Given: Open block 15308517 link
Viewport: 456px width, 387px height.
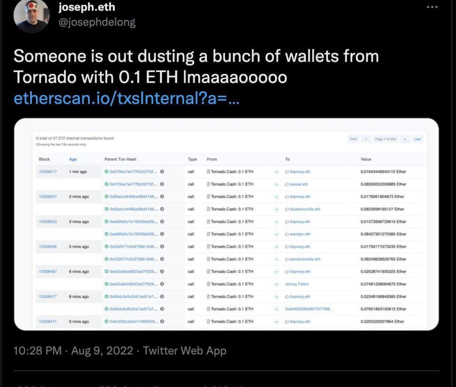Looking at the screenshot, I should point(47,172).
